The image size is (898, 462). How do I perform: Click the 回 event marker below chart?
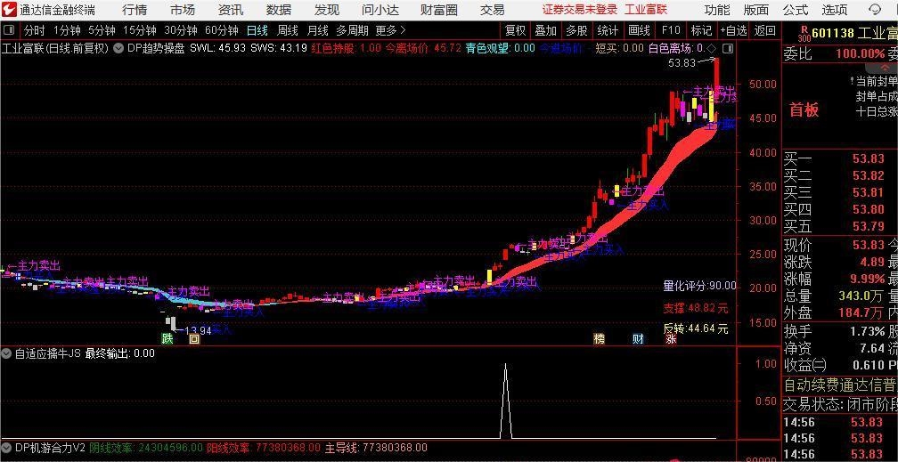click(x=195, y=338)
